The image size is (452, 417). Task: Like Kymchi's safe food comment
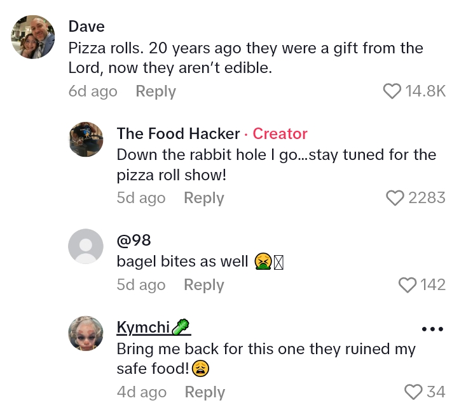[413, 392]
